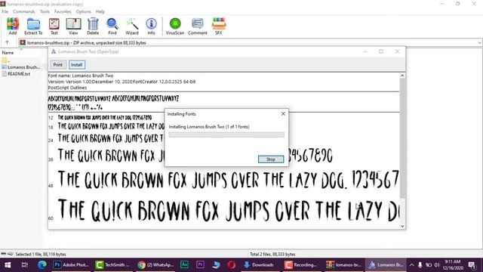This screenshot has width=483, height=272.
Task: Open the Find magnifier icon
Action: point(112,26)
